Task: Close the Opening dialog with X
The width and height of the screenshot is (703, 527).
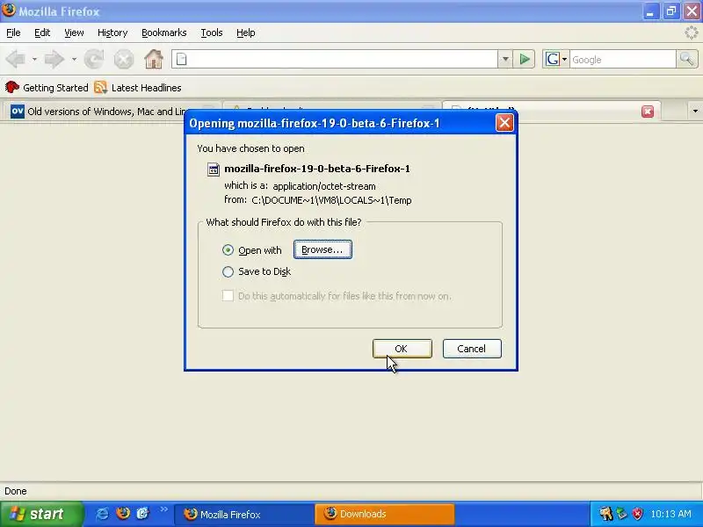Action: coord(504,123)
